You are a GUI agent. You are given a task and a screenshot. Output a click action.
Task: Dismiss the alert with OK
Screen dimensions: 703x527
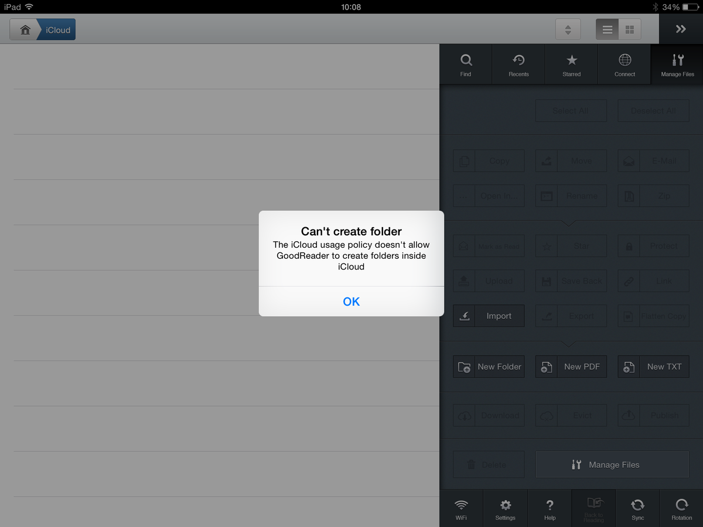point(351,302)
